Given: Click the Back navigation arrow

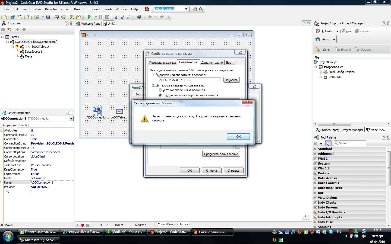Looking at the screenshot, I should (150, 17).
